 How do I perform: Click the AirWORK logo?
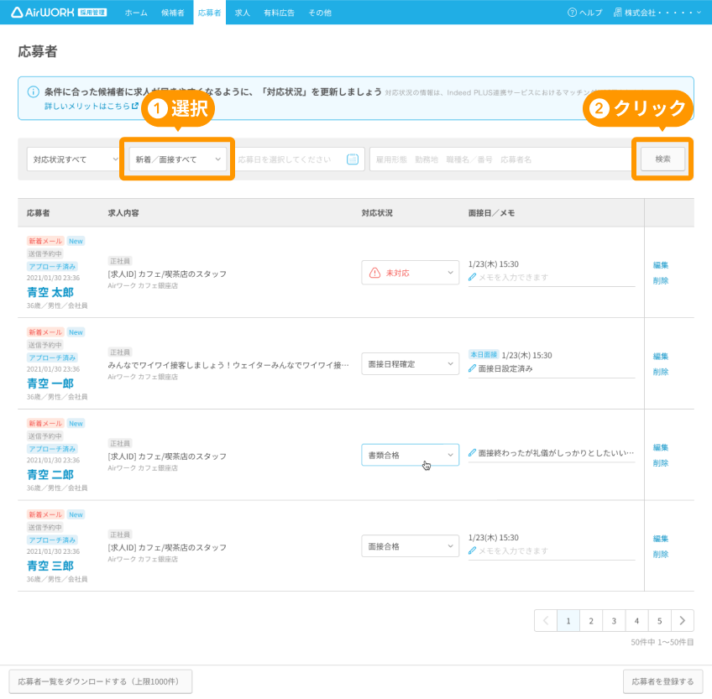tap(59, 13)
